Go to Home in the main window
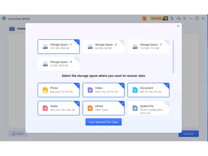 point(18,134)
